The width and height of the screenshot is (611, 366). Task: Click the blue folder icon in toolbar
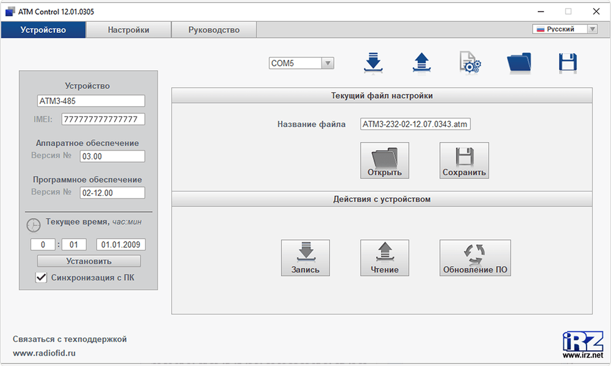519,63
